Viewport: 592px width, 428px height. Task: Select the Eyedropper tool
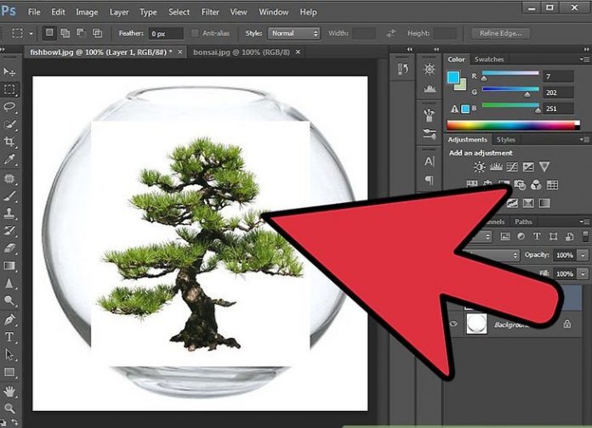(x=10, y=160)
